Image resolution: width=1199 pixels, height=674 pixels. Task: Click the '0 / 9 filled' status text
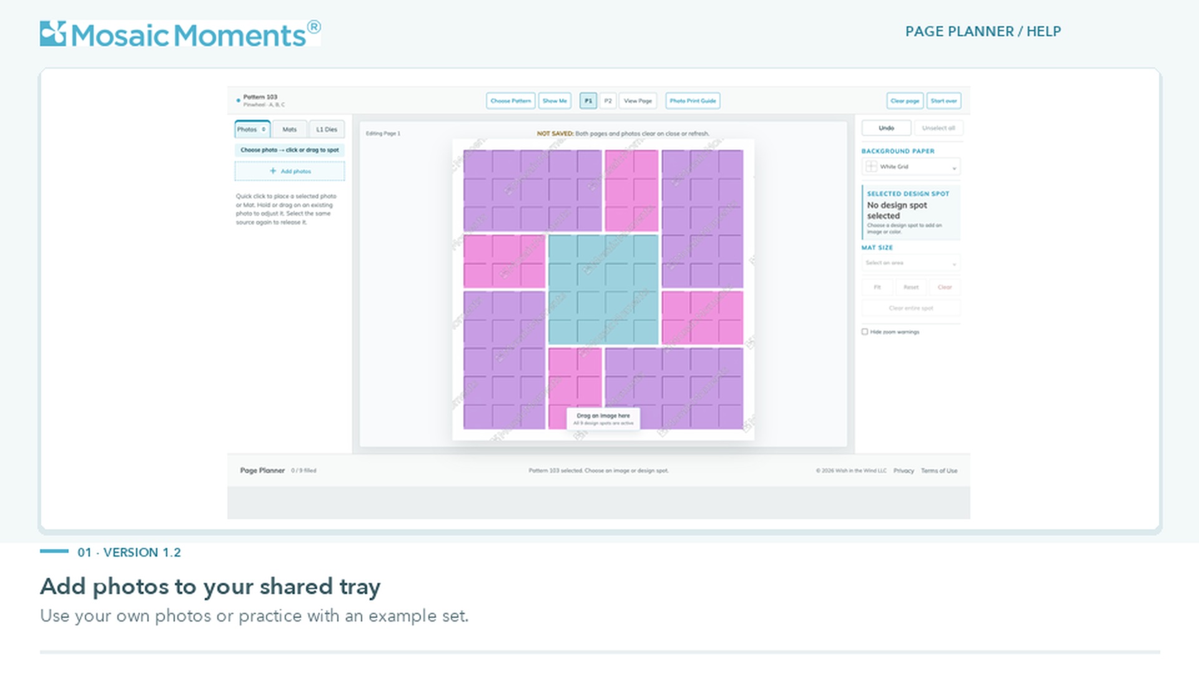(303, 471)
